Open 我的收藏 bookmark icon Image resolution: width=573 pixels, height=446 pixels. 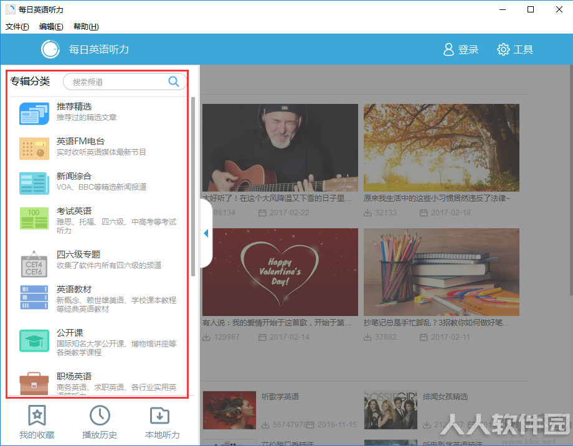(37, 415)
